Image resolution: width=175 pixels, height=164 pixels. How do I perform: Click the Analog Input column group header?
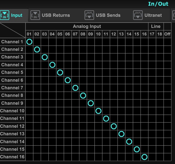coord(87,26)
